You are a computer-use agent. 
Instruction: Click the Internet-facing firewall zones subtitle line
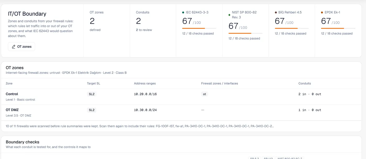(x=66, y=73)
